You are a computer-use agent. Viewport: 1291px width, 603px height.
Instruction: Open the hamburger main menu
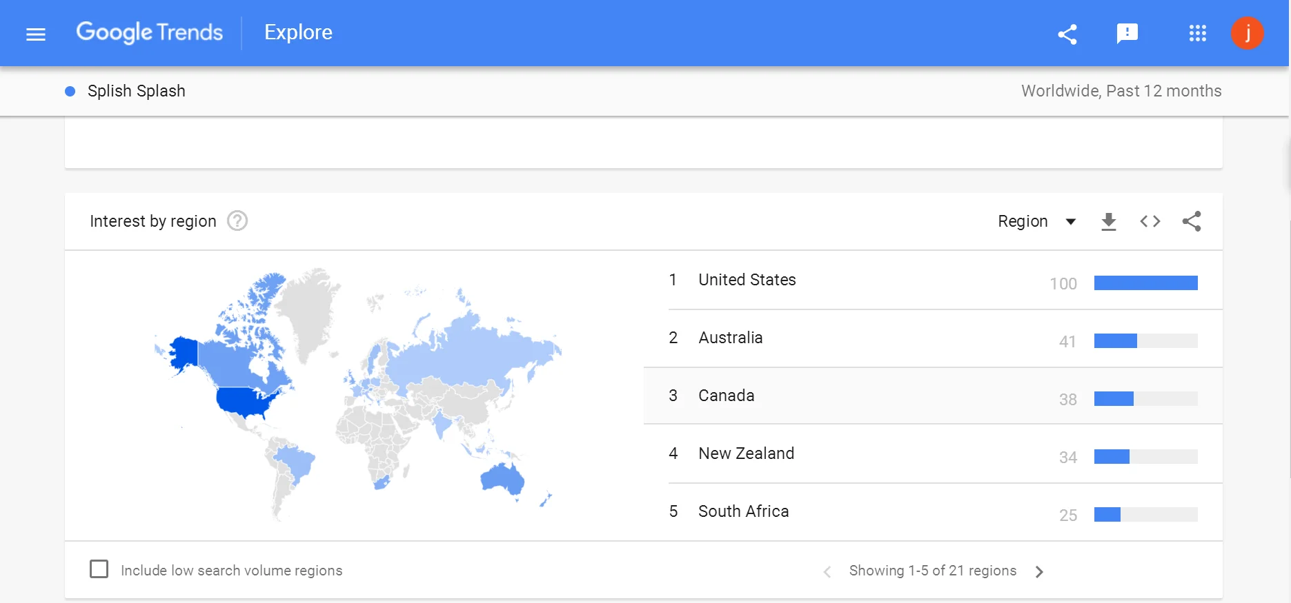pos(36,34)
